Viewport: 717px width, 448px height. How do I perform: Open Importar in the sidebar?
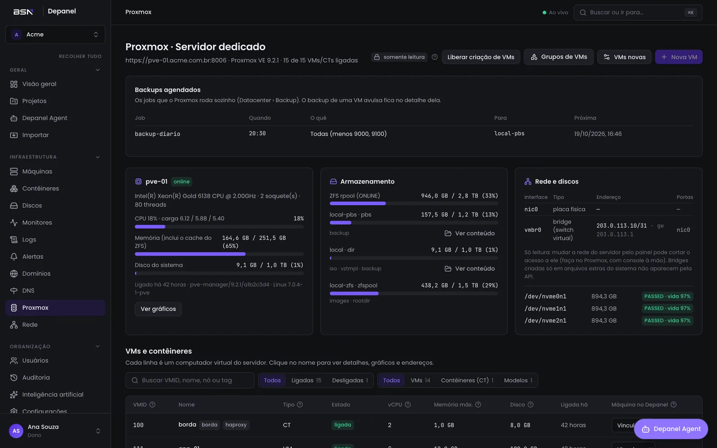point(55,135)
